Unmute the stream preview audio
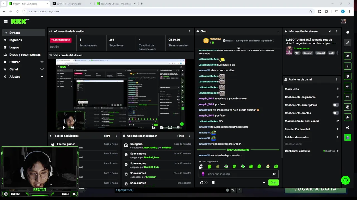The width and height of the screenshot is (357, 200). pyautogui.click(x=72, y=127)
